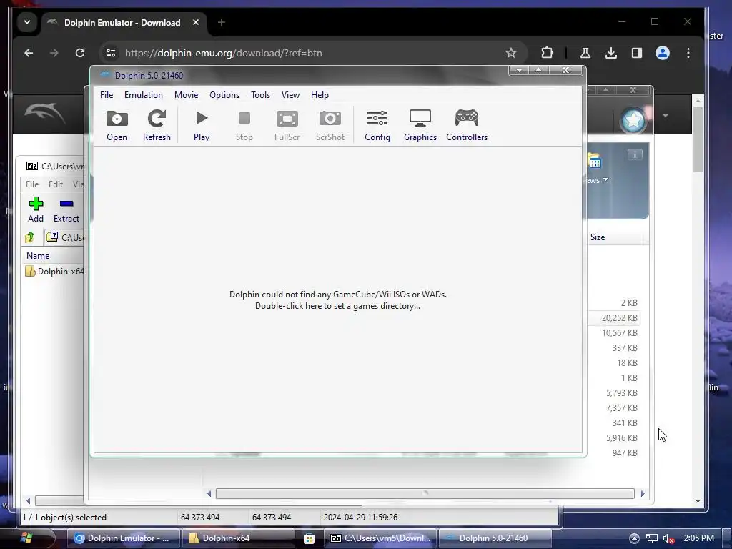The width and height of the screenshot is (732, 549).
Task: Click the Open icon in Dolphin toolbar
Action: (117, 125)
